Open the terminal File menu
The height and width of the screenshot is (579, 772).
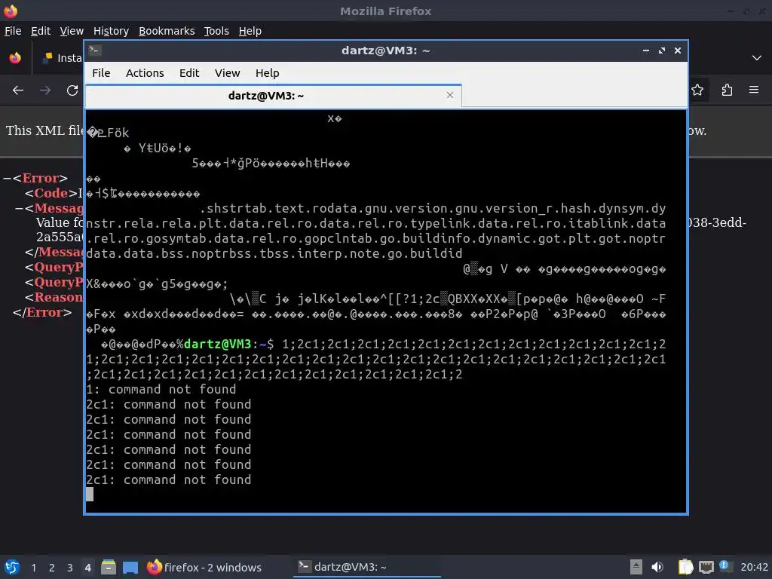pyautogui.click(x=101, y=73)
